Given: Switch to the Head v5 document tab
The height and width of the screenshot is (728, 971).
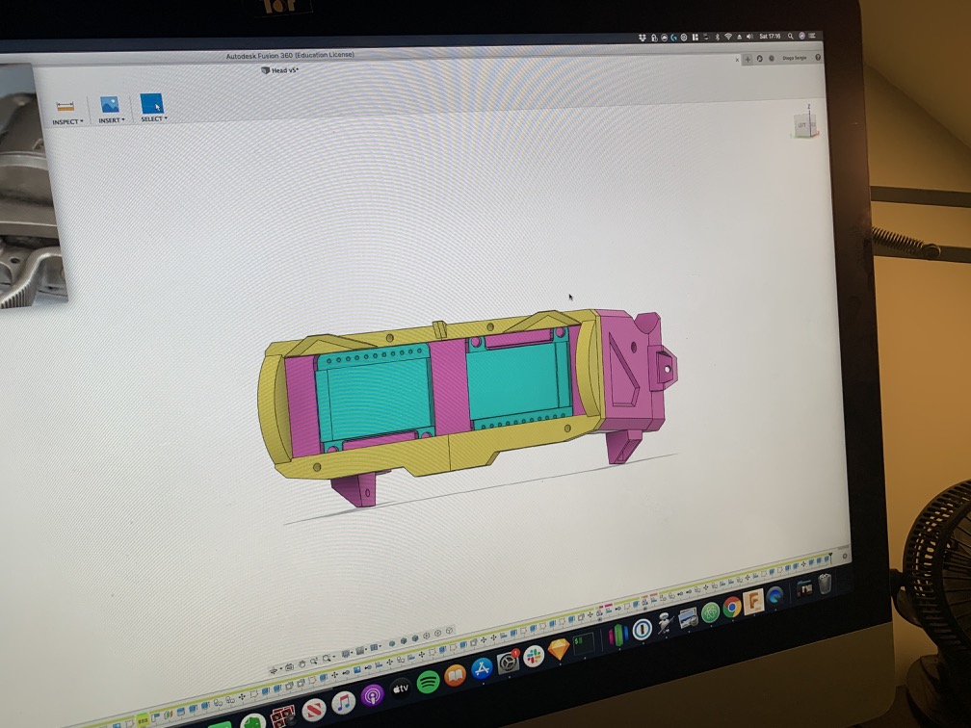Looking at the screenshot, I should coord(280,70).
